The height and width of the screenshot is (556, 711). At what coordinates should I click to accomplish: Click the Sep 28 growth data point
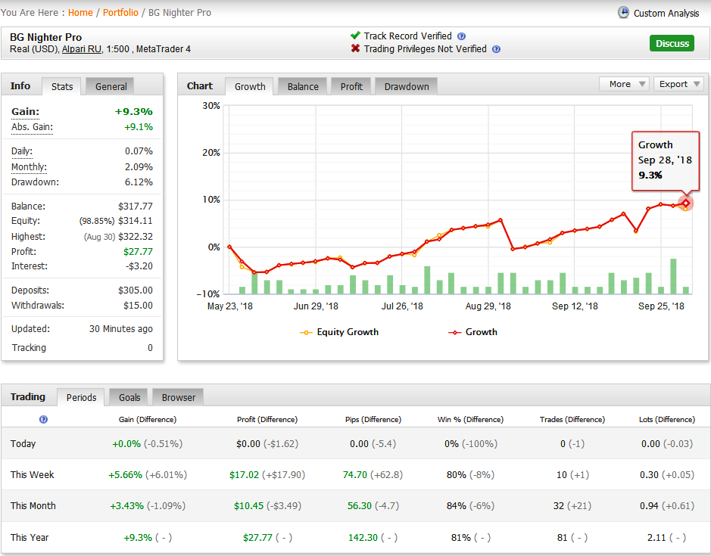[x=686, y=203]
